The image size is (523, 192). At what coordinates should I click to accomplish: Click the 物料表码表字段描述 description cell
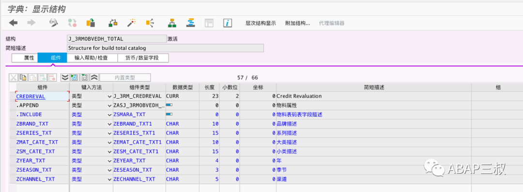pos(374,115)
